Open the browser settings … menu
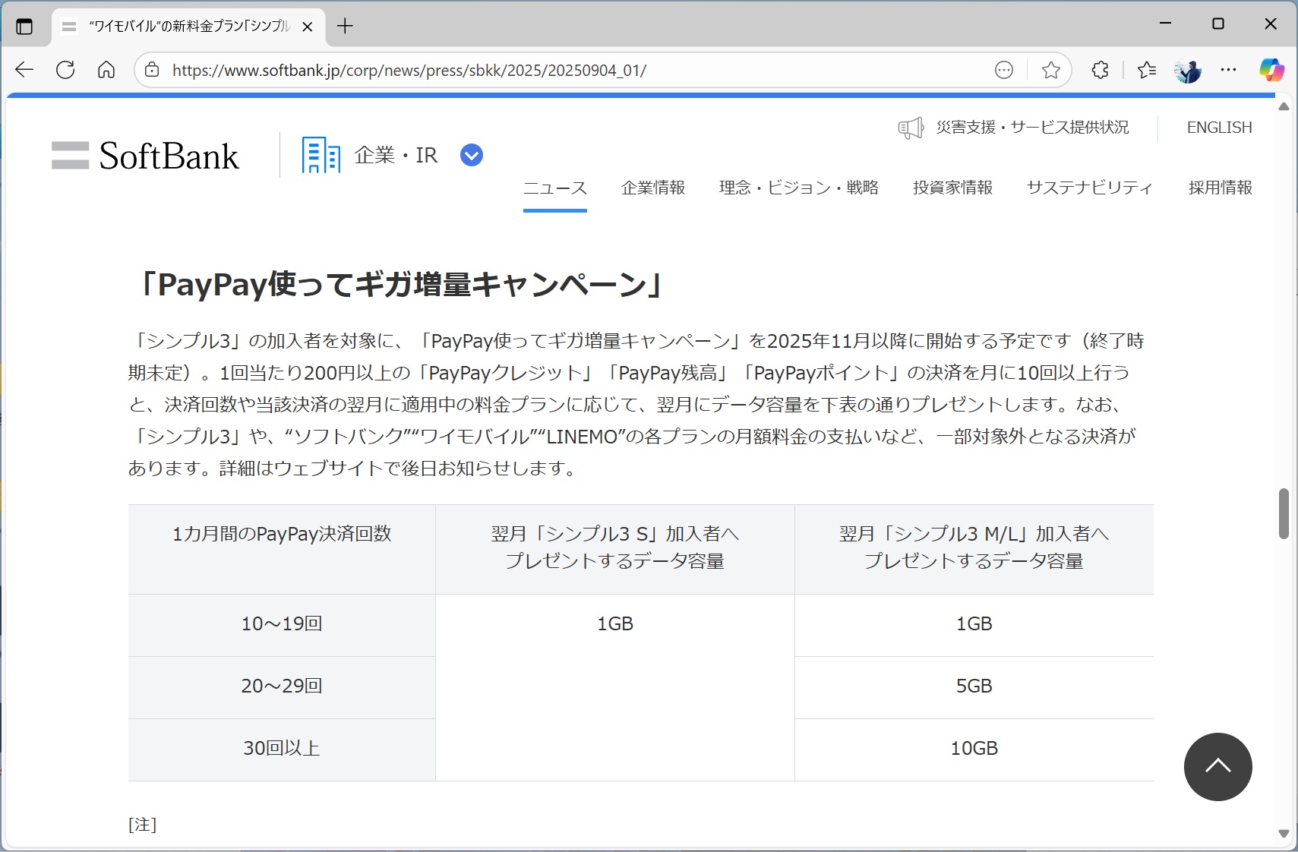This screenshot has width=1298, height=852. [x=1229, y=70]
